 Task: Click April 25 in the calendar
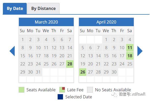coord(130,64)
